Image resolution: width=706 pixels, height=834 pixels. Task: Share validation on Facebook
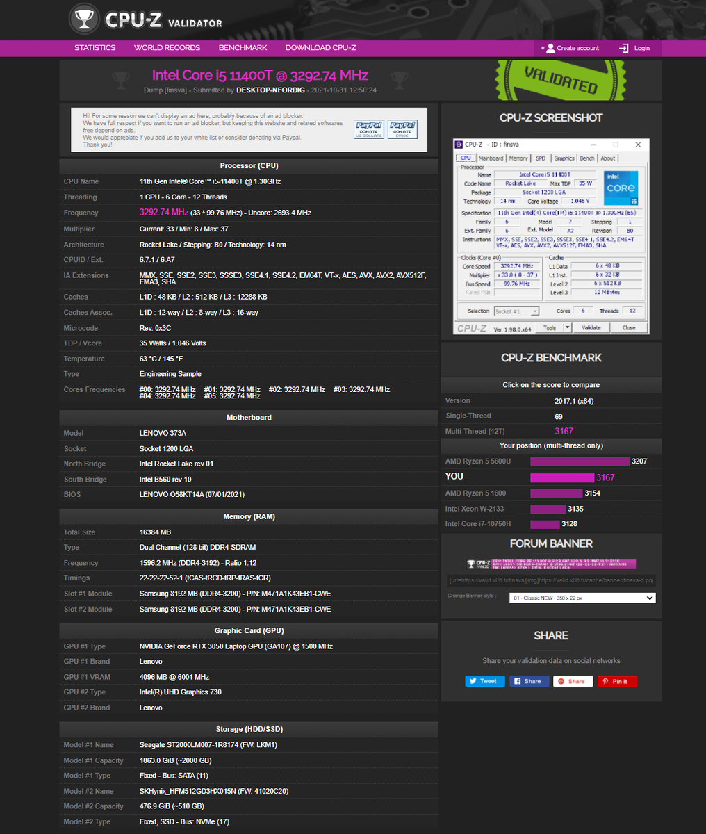[529, 681]
